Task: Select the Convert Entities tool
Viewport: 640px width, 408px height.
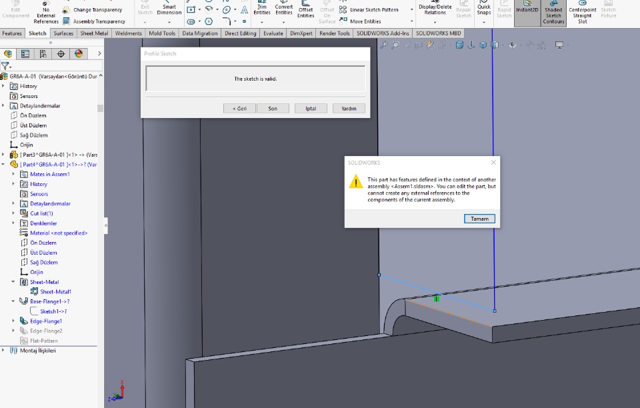Action: [284, 9]
